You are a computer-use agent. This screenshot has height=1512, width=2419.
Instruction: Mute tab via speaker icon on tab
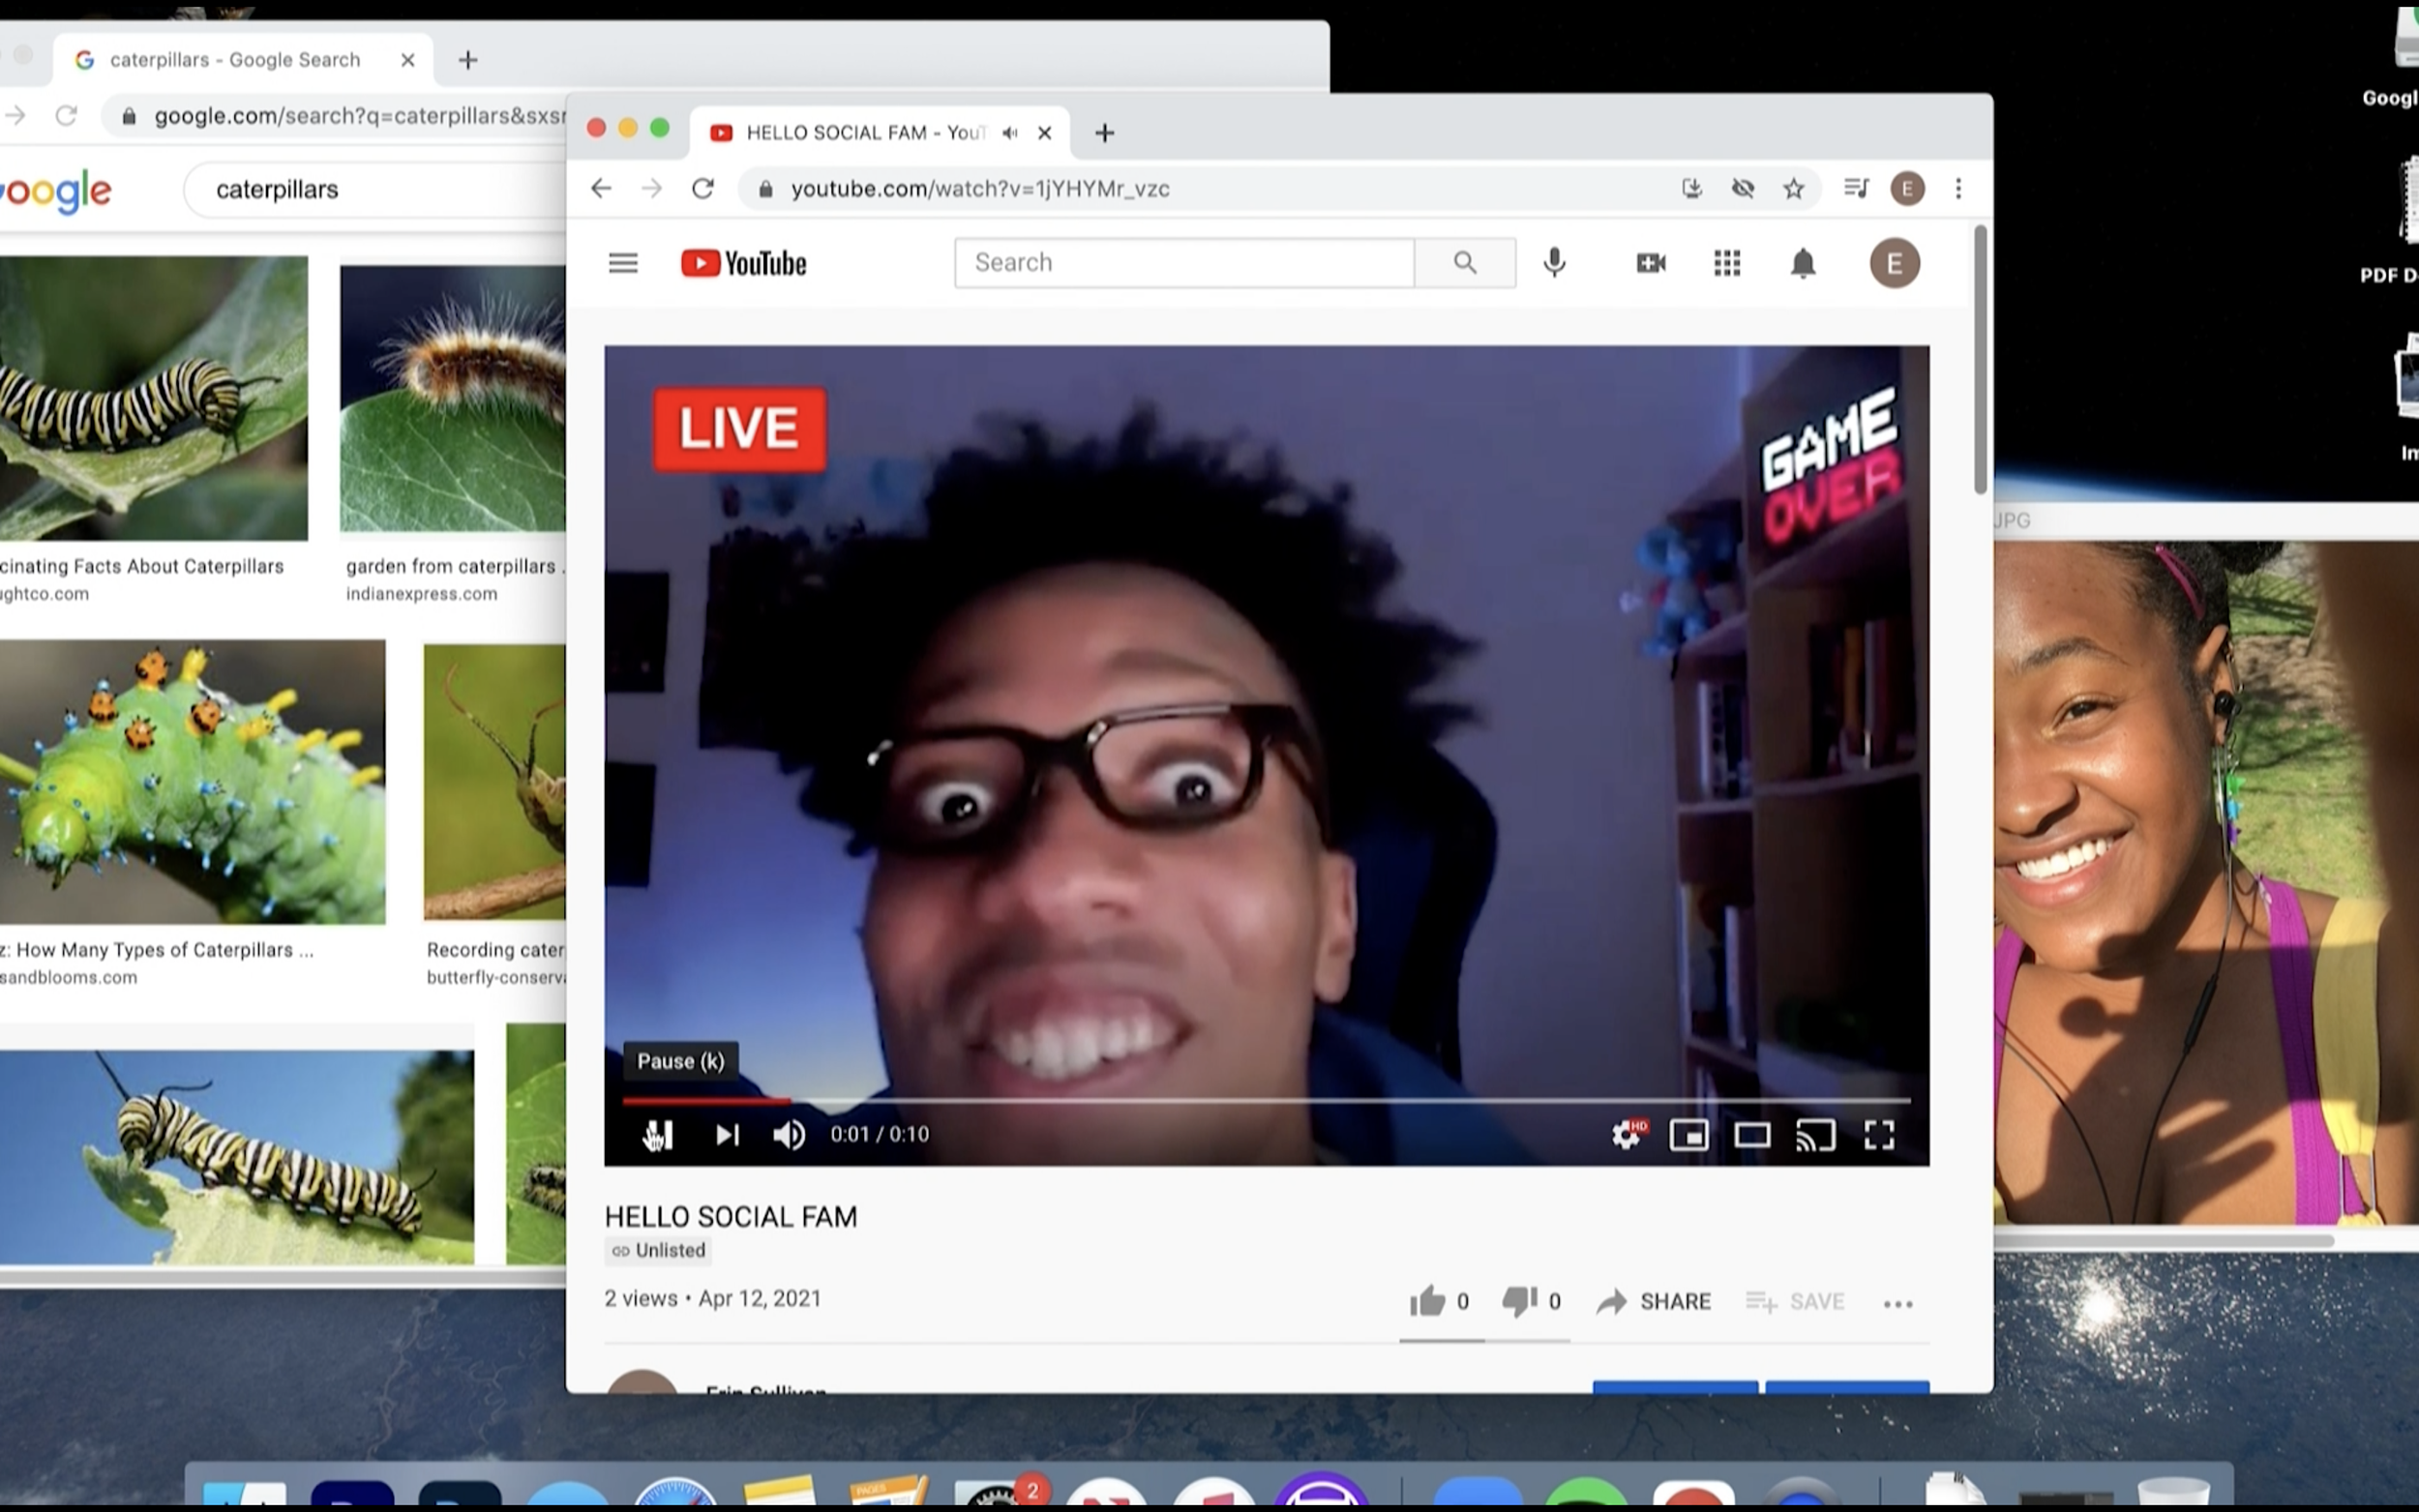point(1010,133)
